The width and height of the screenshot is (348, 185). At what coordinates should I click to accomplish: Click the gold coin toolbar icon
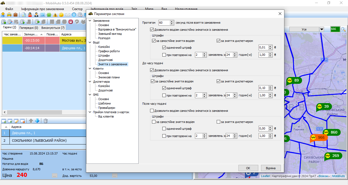click(x=61, y=15)
